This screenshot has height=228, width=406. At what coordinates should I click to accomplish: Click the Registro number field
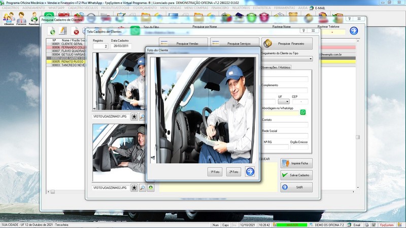(x=100, y=46)
